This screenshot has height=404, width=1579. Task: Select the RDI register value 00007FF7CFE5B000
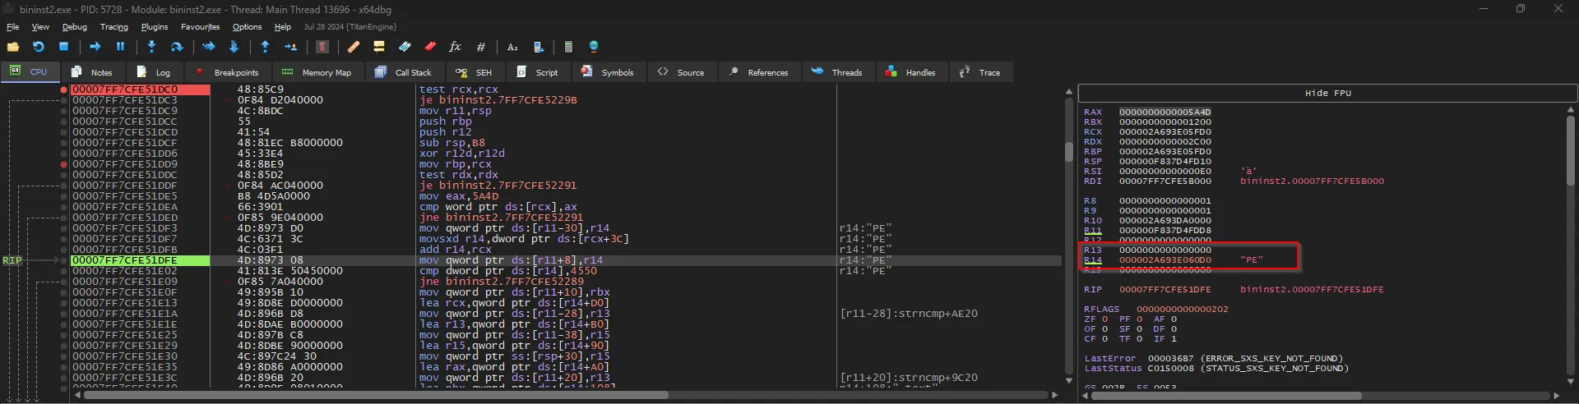(x=1165, y=181)
